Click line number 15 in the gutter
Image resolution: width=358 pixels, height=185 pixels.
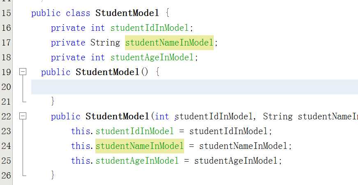[6, 13]
